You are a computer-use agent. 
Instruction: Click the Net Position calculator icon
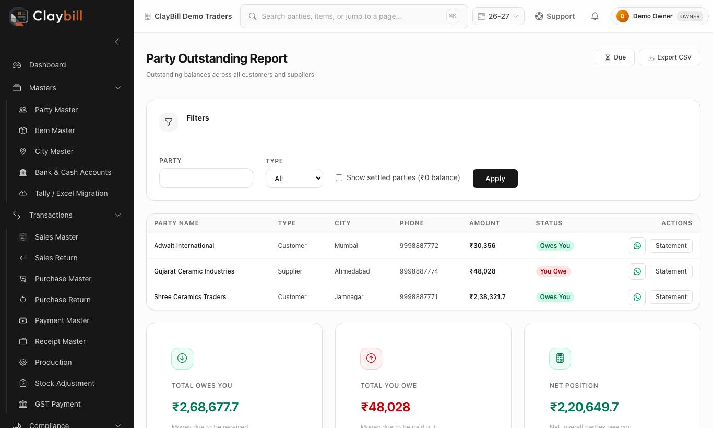[560, 359]
